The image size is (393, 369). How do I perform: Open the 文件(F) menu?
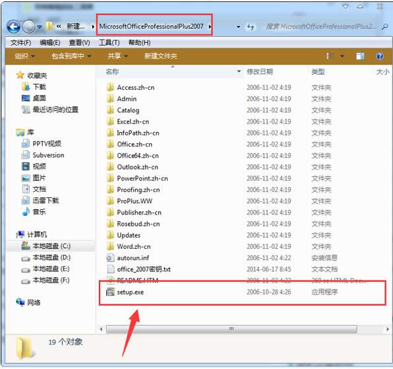[21, 43]
